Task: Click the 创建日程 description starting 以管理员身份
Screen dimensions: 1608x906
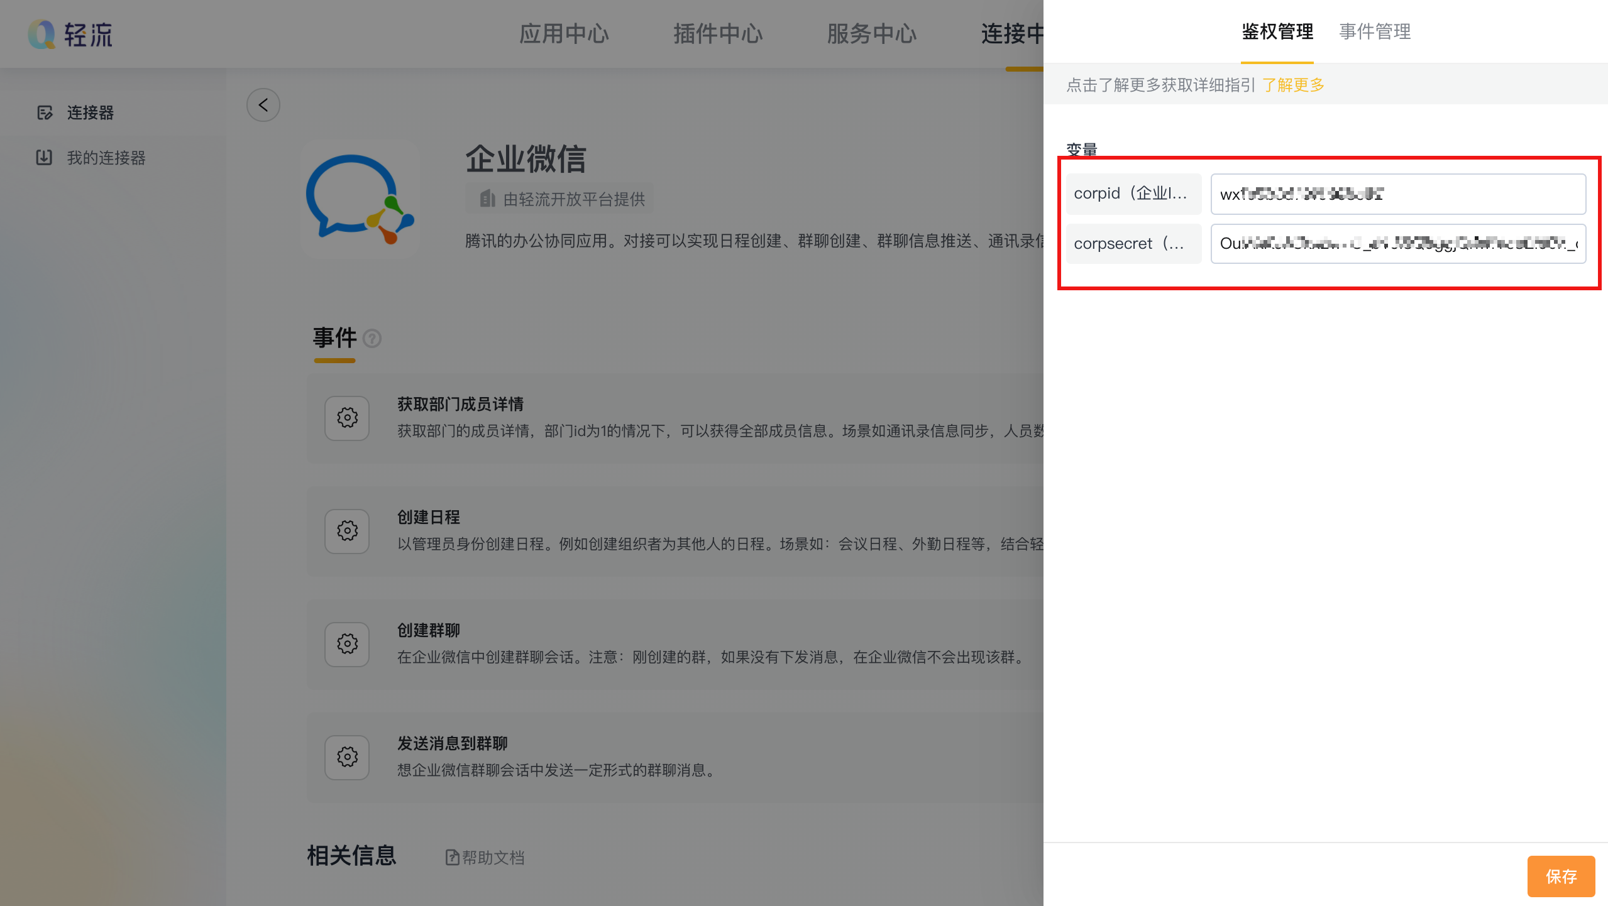Action: (720, 544)
